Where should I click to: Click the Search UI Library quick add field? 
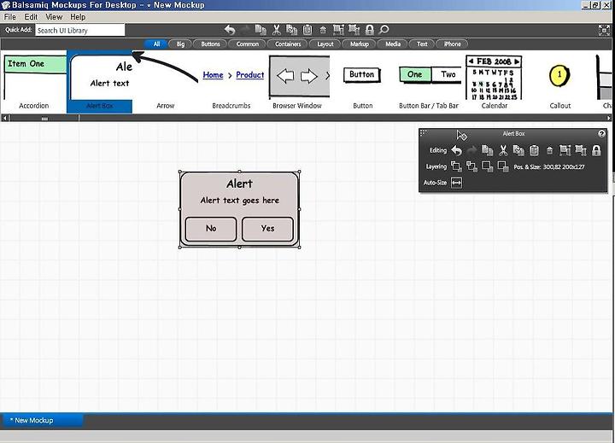pyautogui.click(x=80, y=30)
